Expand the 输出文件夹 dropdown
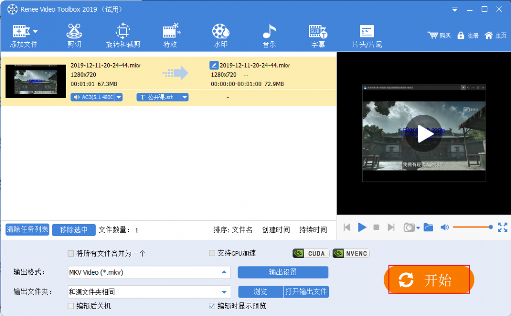 coord(223,292)
